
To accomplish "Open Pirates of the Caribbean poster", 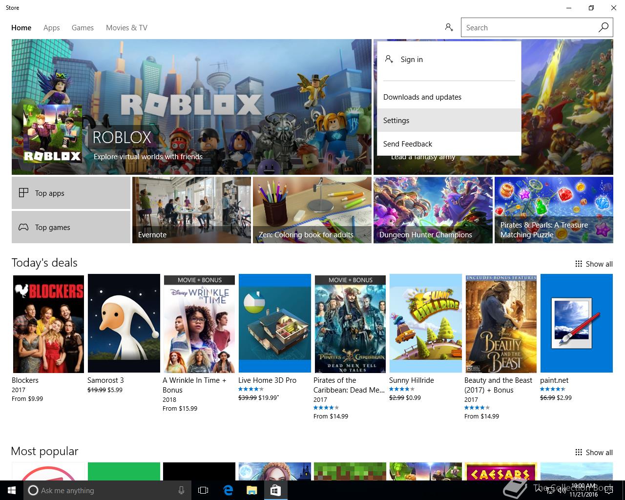I will (x=350, y=323).
